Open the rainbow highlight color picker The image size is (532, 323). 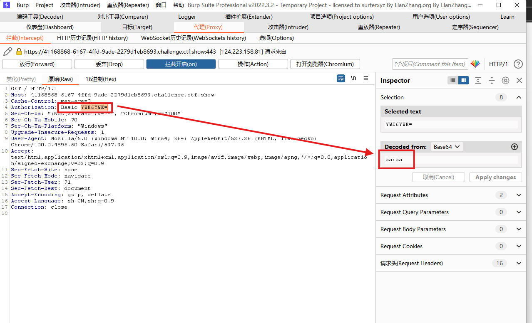point(475,64)
